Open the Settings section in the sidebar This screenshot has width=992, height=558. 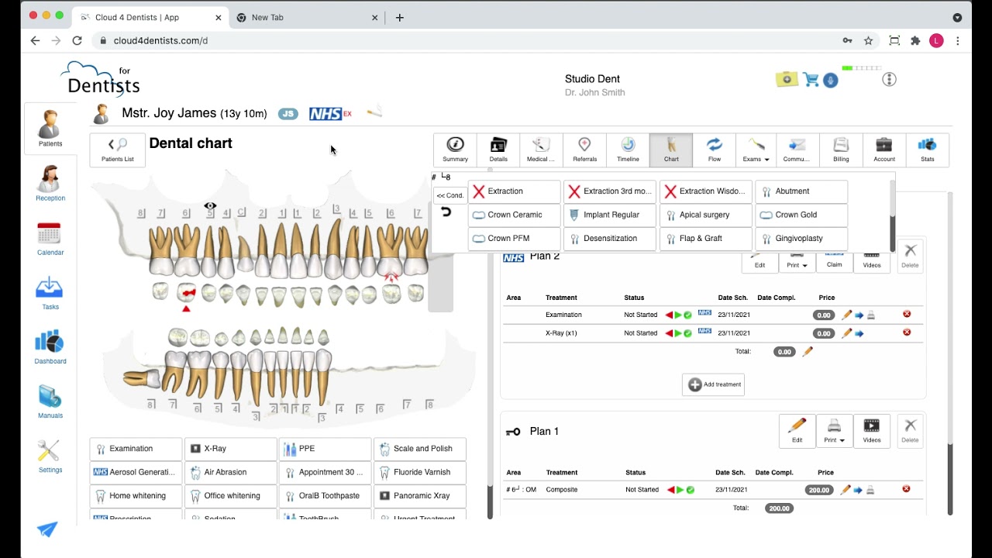50,456
